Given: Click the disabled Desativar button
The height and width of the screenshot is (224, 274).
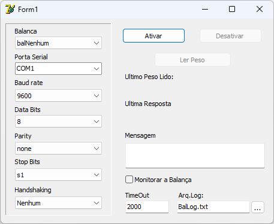Looking at the screenshot, I should pos(230,36).
